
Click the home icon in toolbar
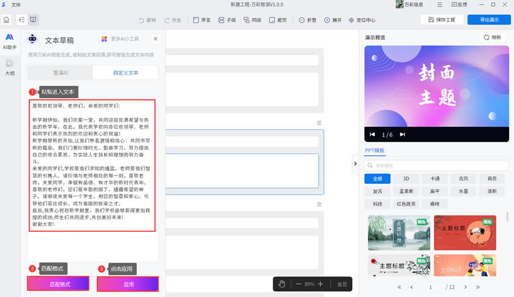coord(7,20)
